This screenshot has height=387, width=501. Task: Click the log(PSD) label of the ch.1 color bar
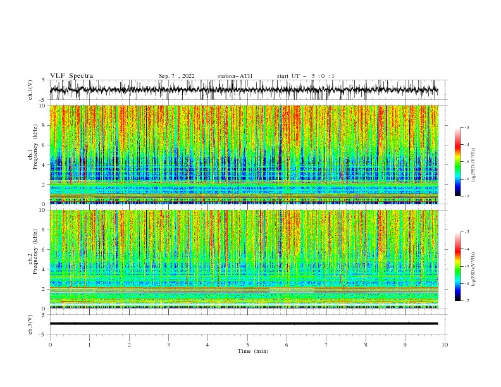473,165
